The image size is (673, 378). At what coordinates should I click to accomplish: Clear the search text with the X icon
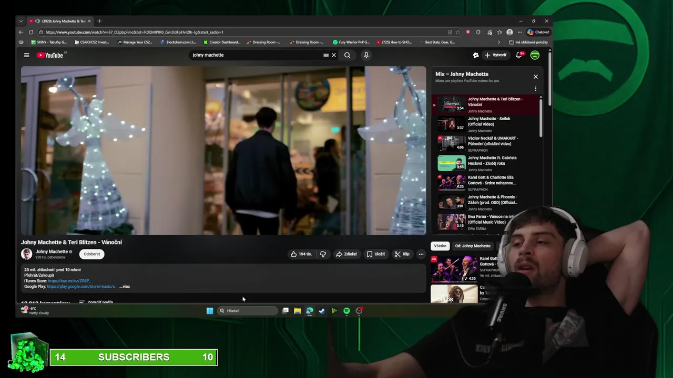(x=333, y=55)
